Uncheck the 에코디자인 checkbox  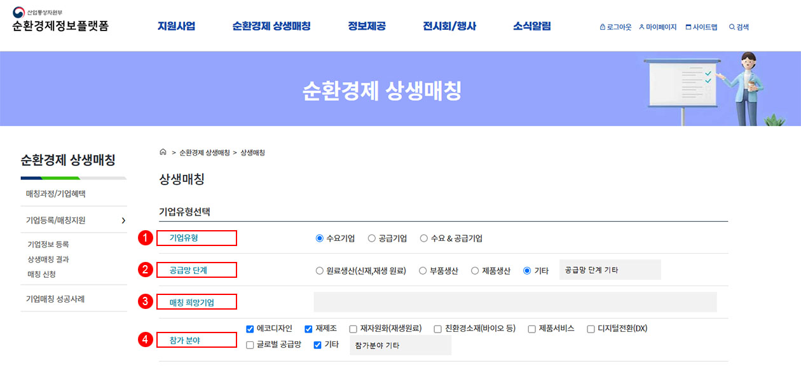coord(250,329)
